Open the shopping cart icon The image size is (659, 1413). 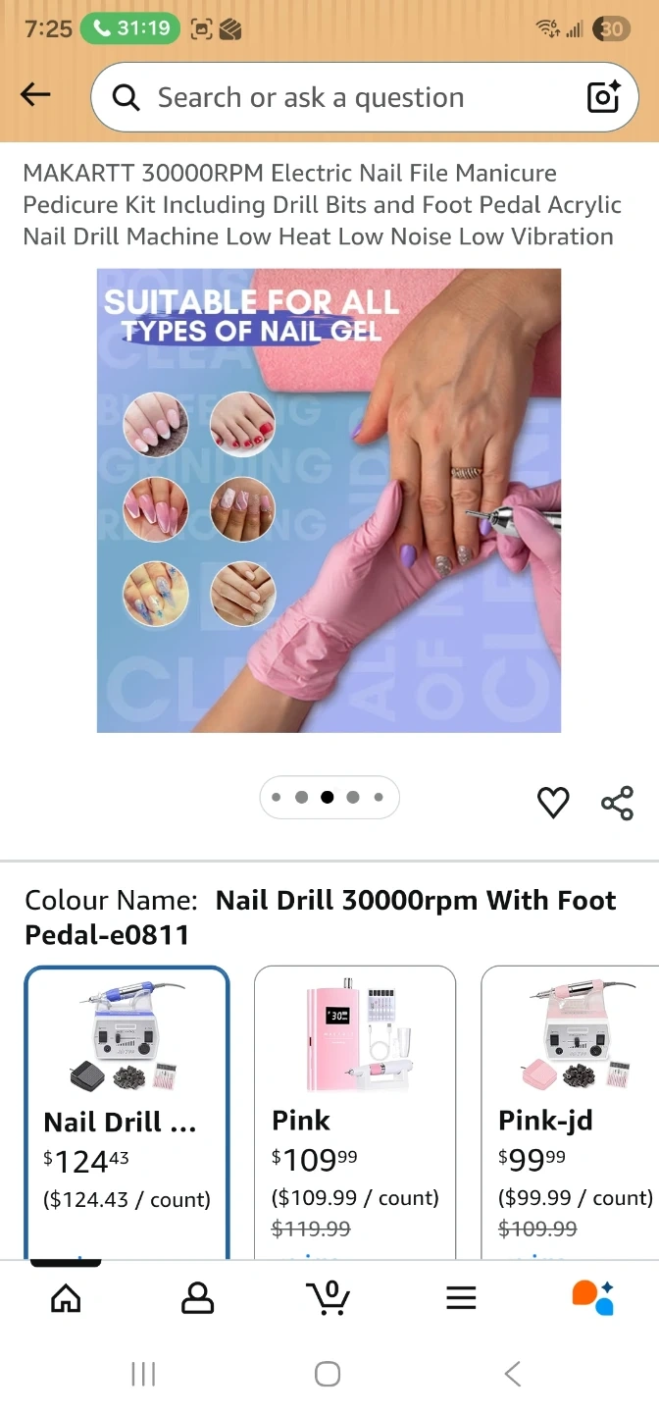tap(329, 1297)
